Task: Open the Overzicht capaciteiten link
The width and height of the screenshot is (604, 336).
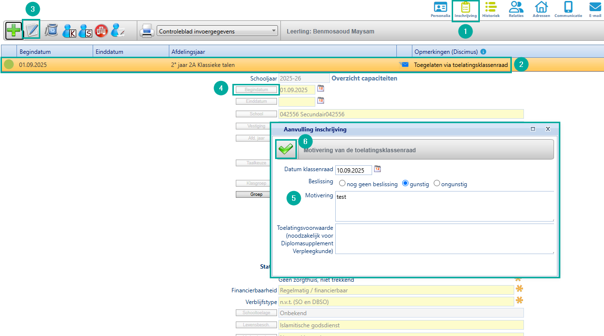Action: (x=364, y=78)
